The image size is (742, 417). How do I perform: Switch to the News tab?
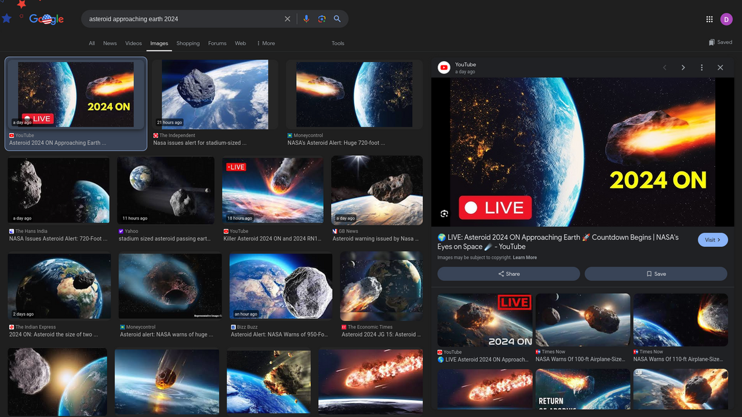[x=110, y=43]
